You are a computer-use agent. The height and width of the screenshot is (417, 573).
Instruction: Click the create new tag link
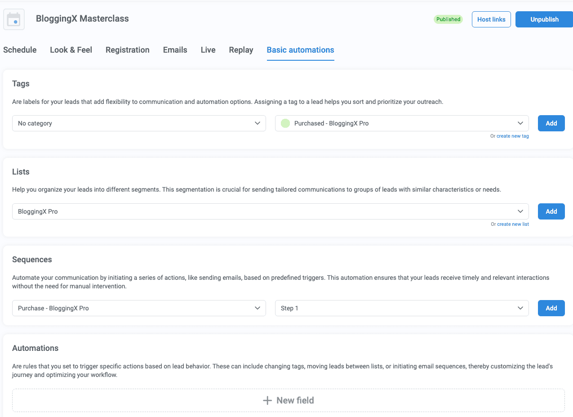(513, 136)
